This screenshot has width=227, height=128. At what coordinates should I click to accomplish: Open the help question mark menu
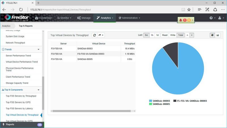(x=212, y=18)
